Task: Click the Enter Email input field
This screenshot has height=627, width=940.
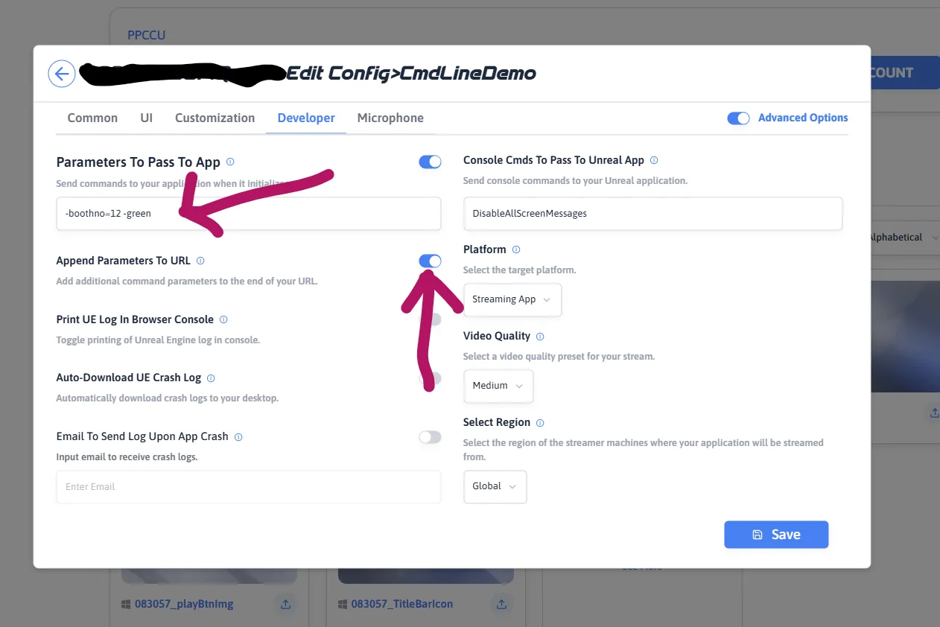Action: click(249, 487)
